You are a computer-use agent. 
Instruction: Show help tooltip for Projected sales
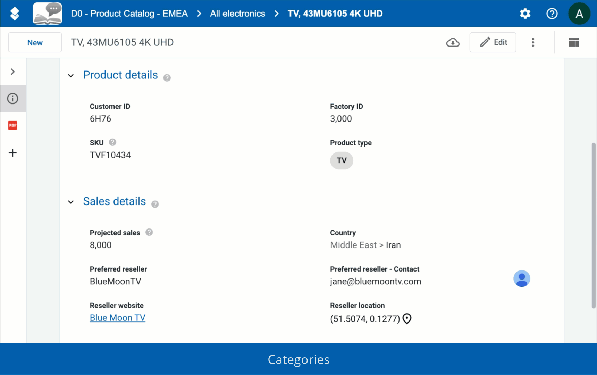coord(149,232)
